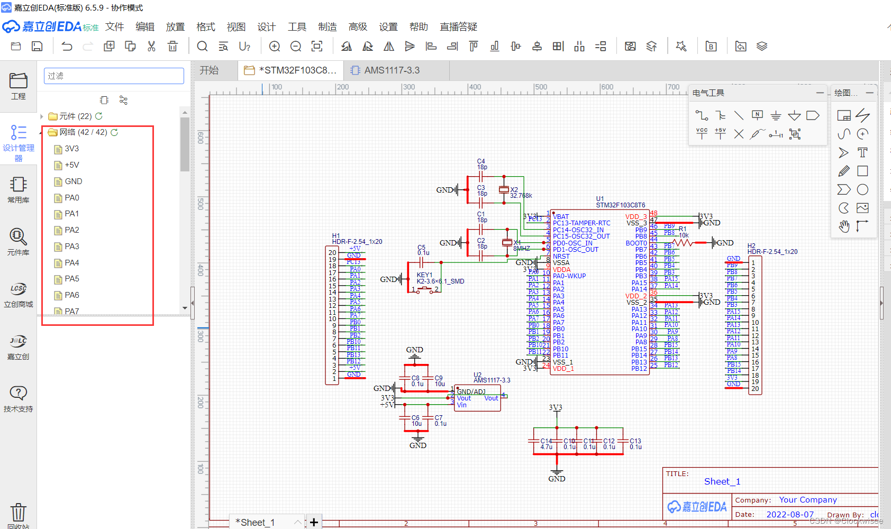Click the Zoom Out icon
Image resolution: width=891 pixels, height=529 pixels.
(x=296, y=47)
